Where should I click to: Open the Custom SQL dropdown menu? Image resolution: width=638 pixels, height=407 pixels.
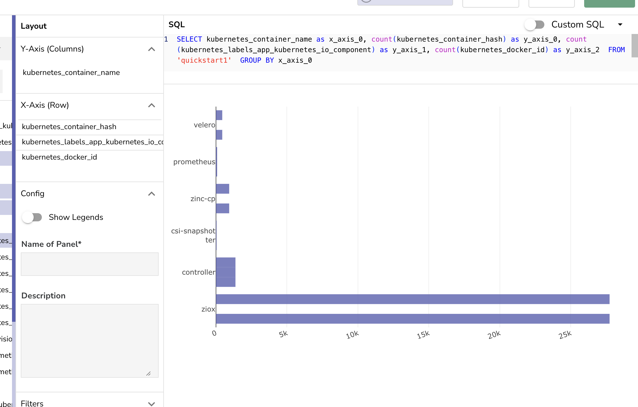620,25
